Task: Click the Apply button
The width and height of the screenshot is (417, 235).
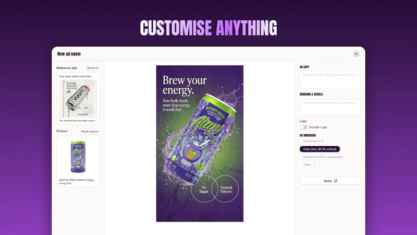Action: coord(330,181)
